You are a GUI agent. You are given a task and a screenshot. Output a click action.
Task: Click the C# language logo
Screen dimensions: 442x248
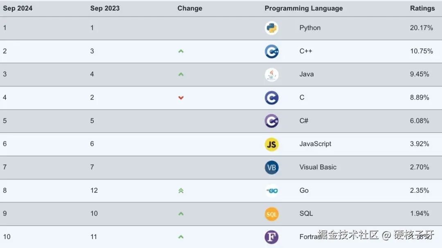click(271, 121)
